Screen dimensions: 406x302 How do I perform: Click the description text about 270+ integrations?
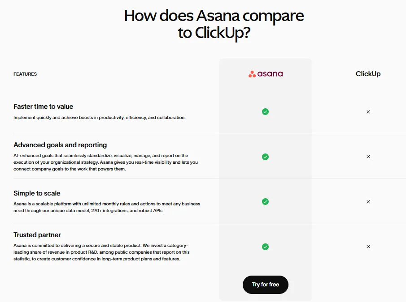coord(107,207)
